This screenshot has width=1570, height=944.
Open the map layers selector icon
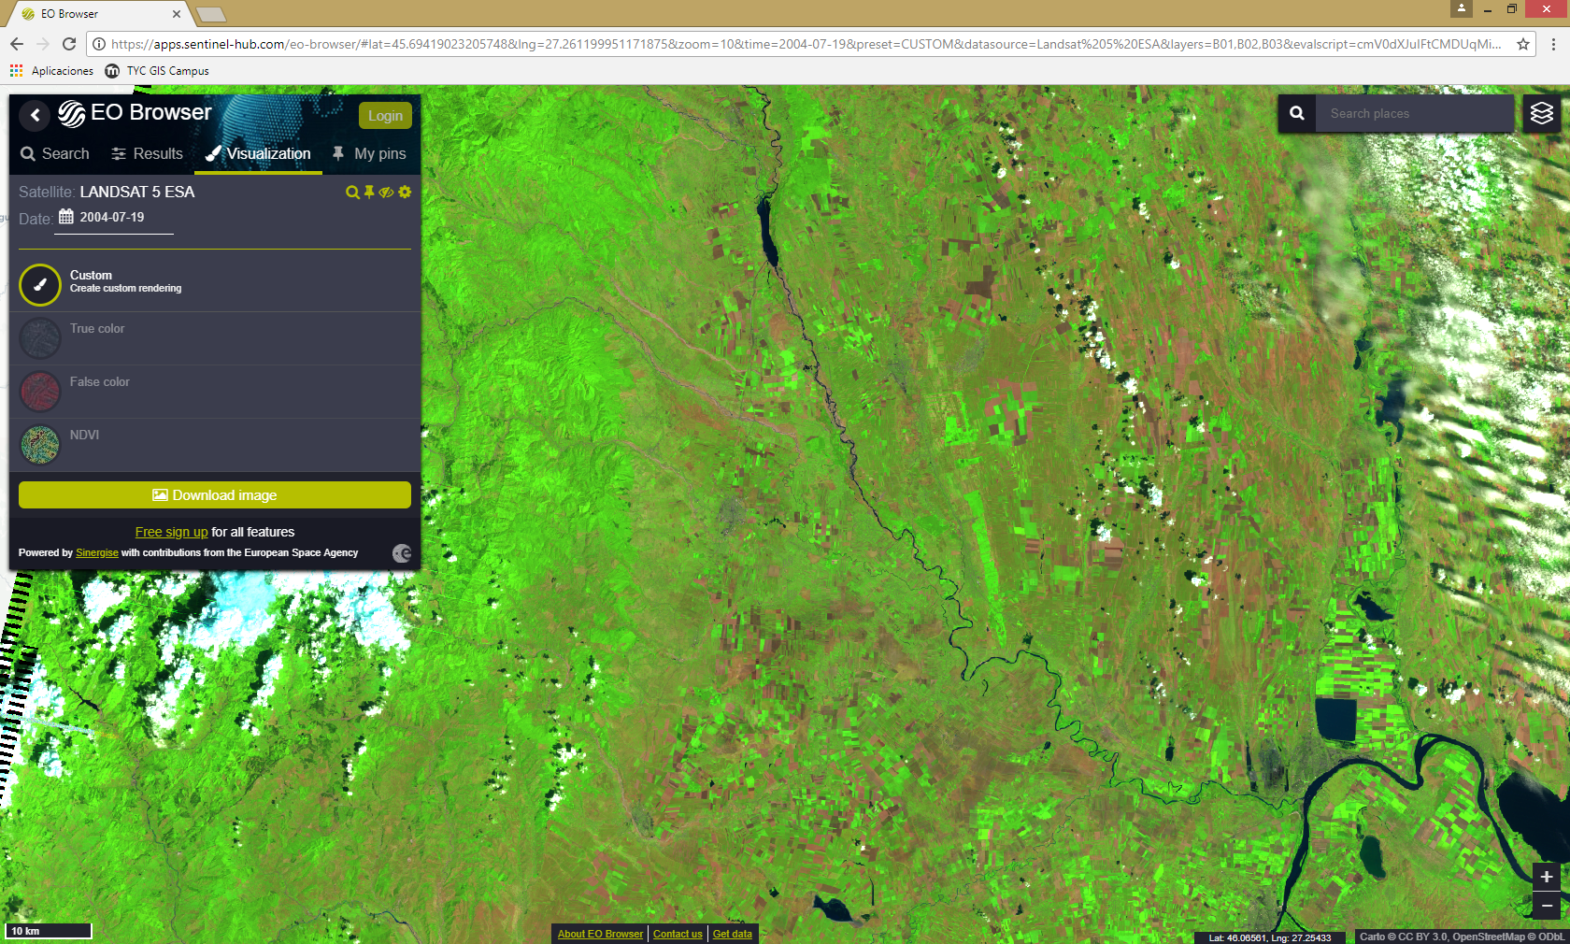point(1542,114)
